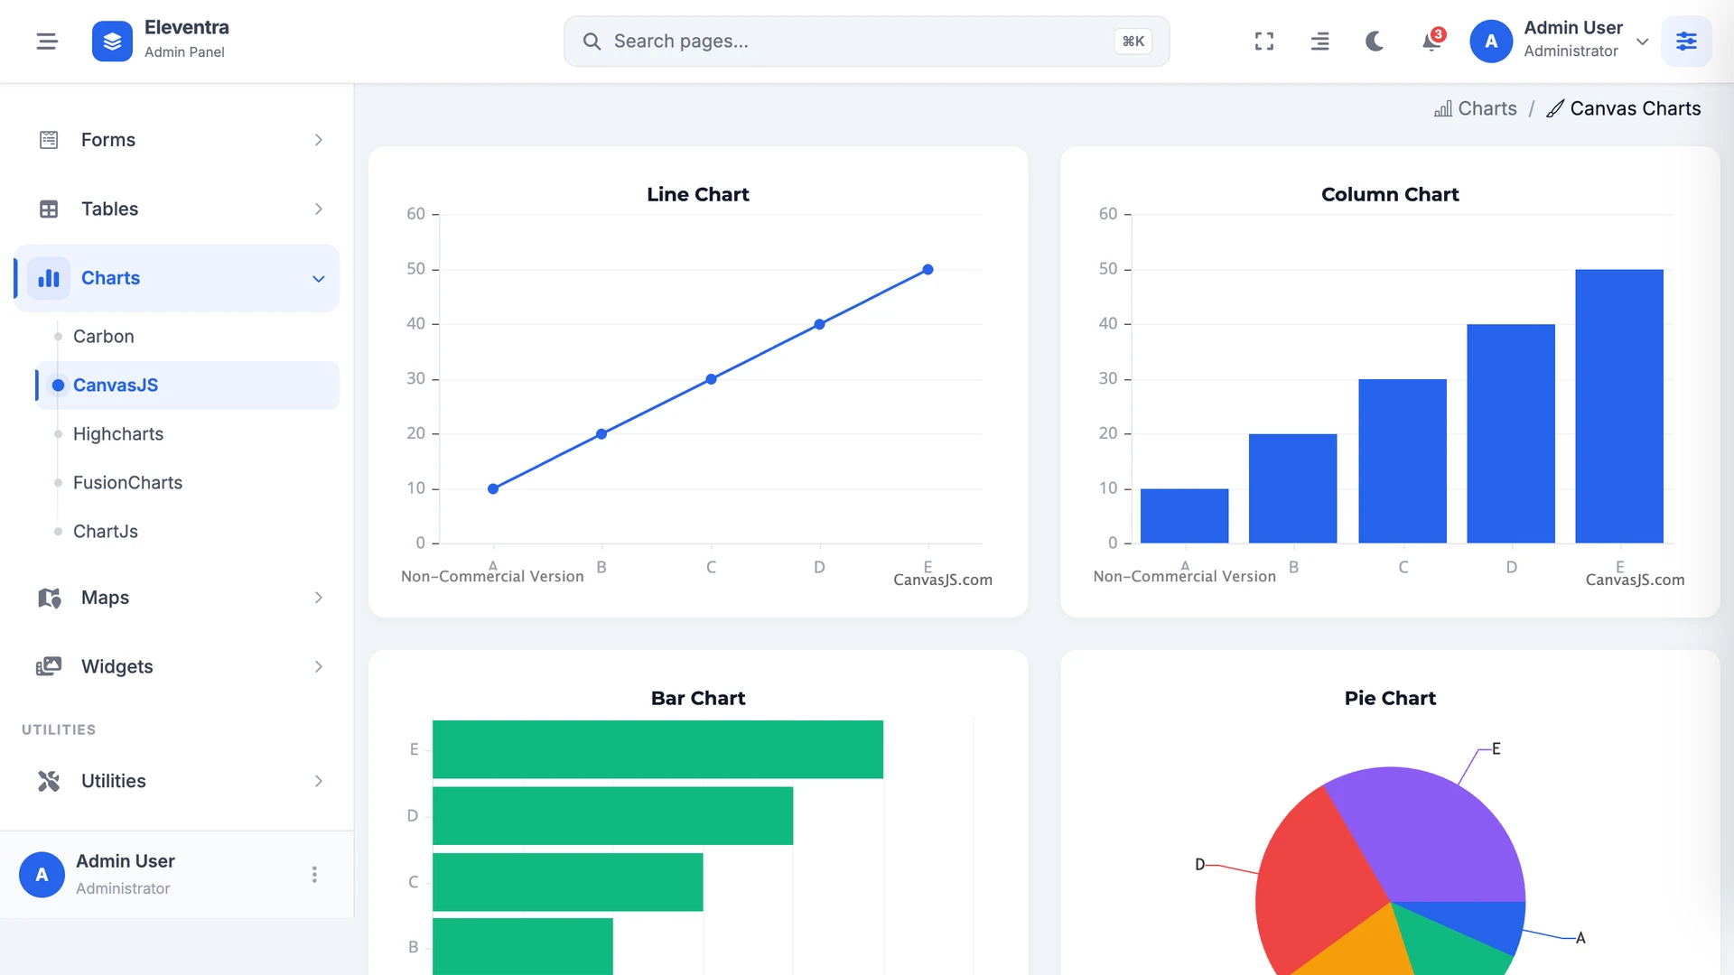Open notifications bell with 3 badge
This screenshot has width=1734, height=975.
(1431, 42)
